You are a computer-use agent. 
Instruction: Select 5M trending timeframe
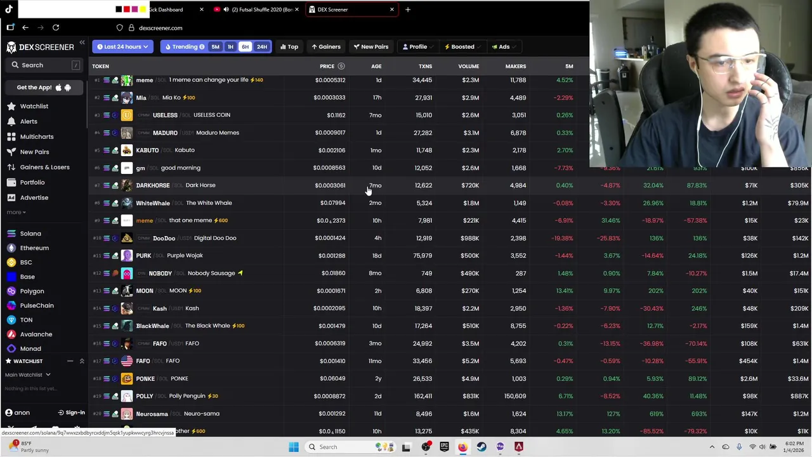[x=215, y=47]
